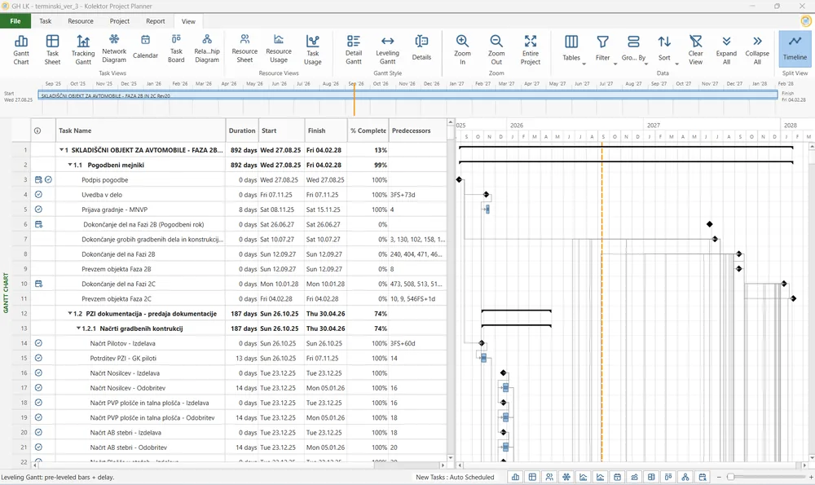
Task: Open the Tables dropdown
Action: click(572, 49)
